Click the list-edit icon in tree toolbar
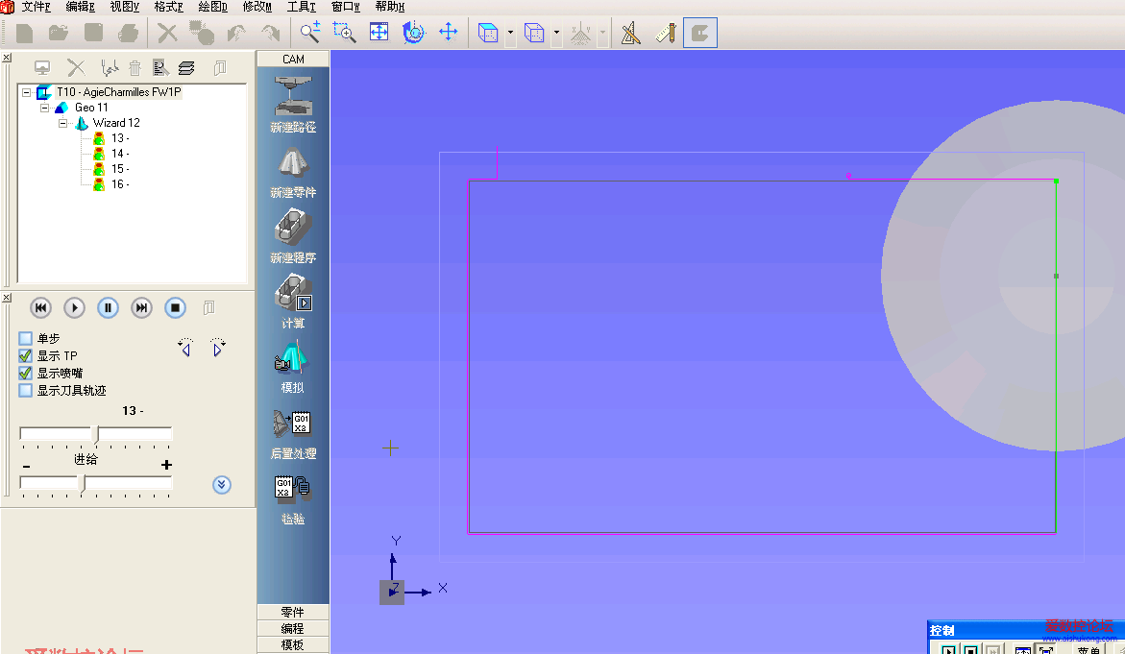 (160, 68)
